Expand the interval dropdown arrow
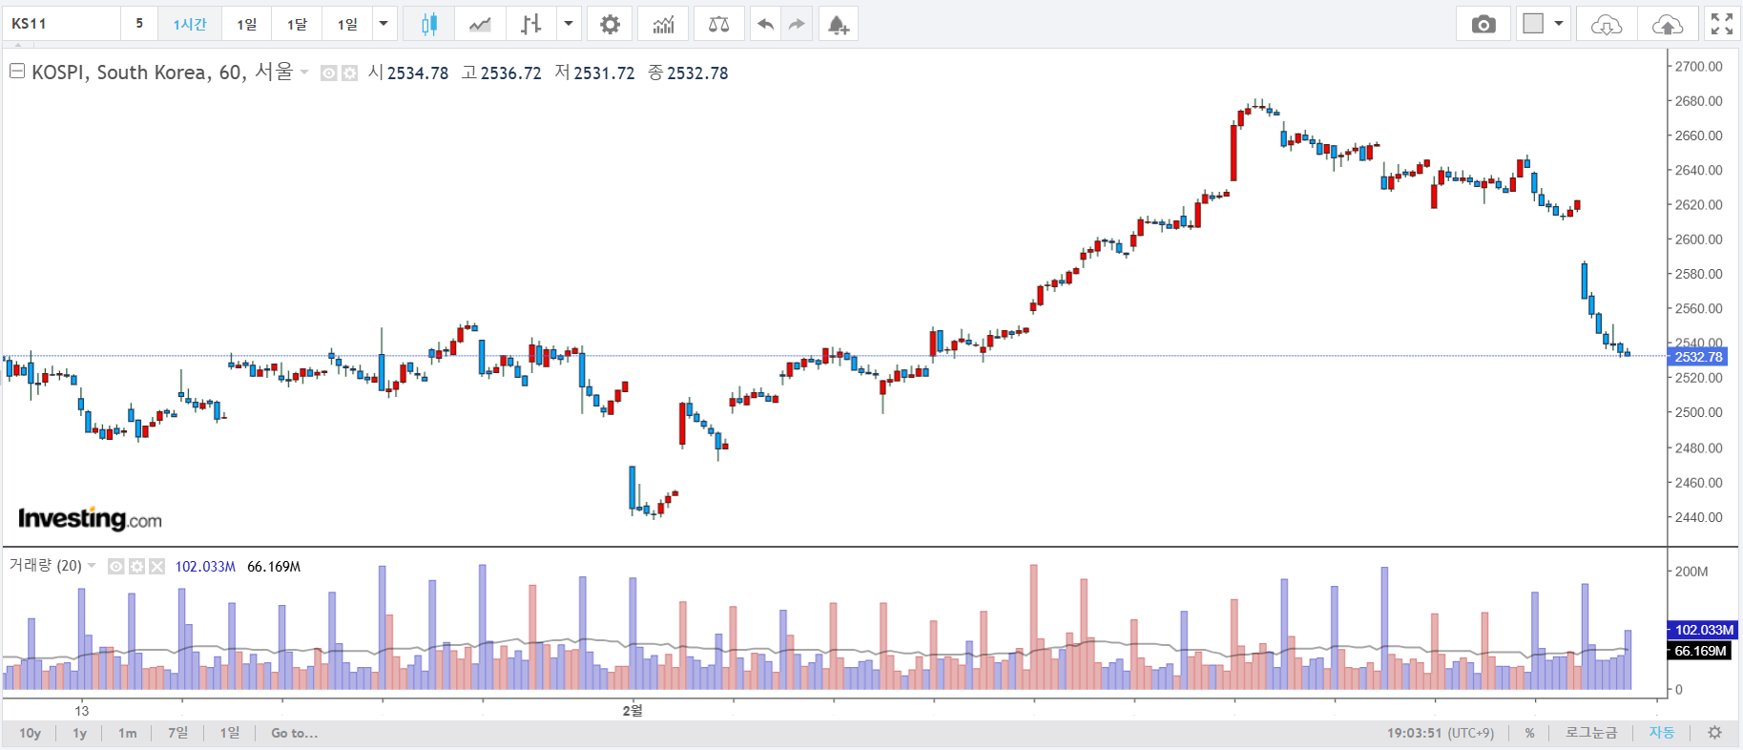Image resolution: width=1743 pixels, height=750 pixels. (384, 24)
